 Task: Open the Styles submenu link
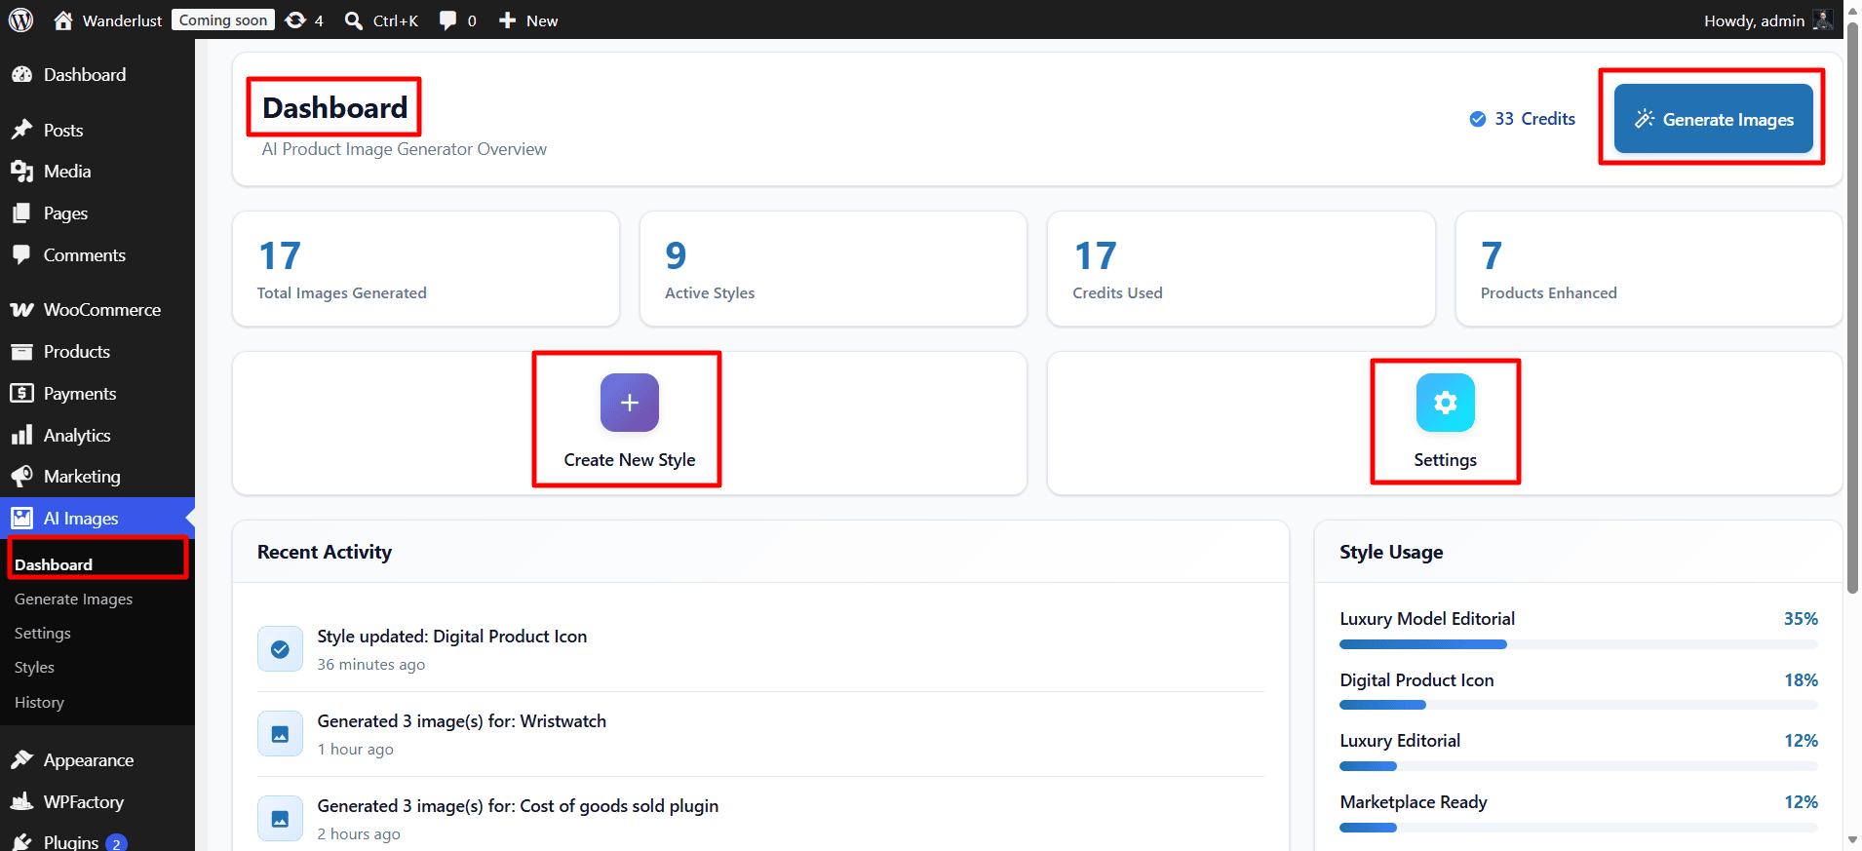point(34,668)
